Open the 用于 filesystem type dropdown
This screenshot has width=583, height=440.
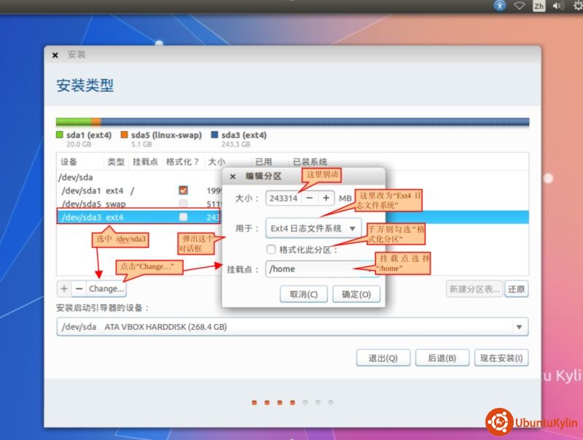point(313,228)
